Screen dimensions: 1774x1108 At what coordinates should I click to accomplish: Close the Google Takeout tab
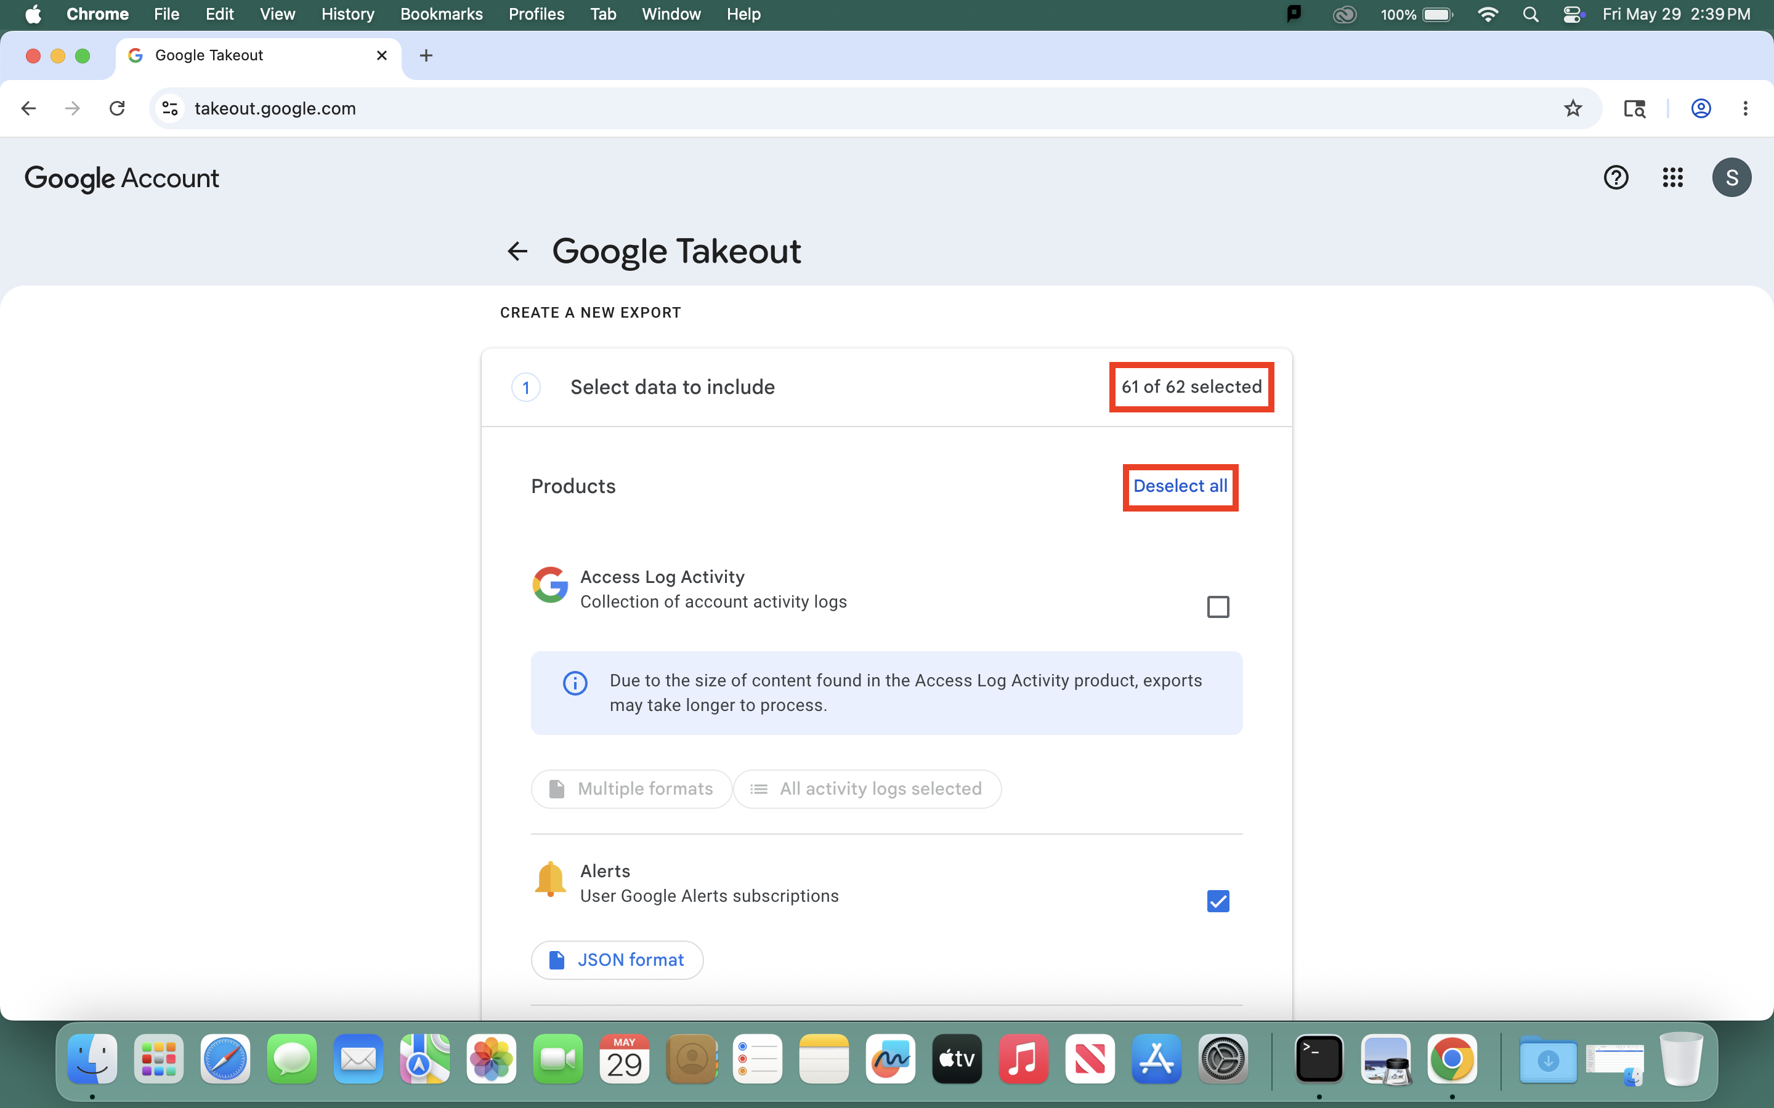tap(381, 55)
